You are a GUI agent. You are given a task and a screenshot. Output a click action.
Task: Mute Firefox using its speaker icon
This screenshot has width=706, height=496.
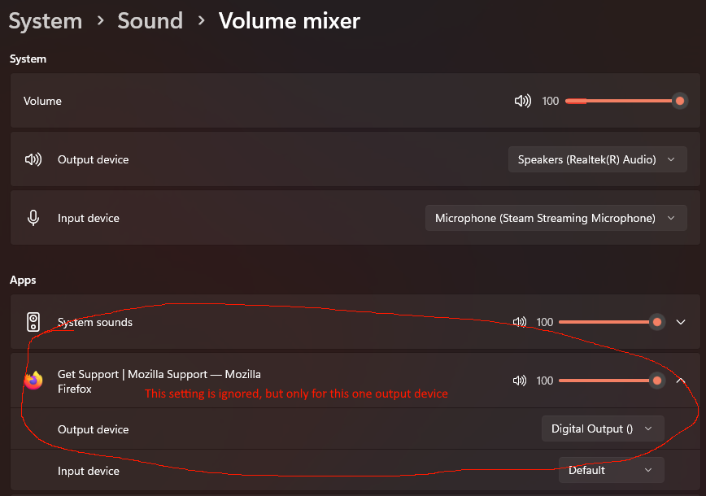coord(520,381)
